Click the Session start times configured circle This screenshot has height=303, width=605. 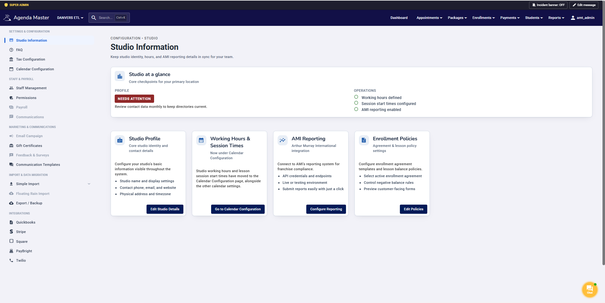click(356, 103)
